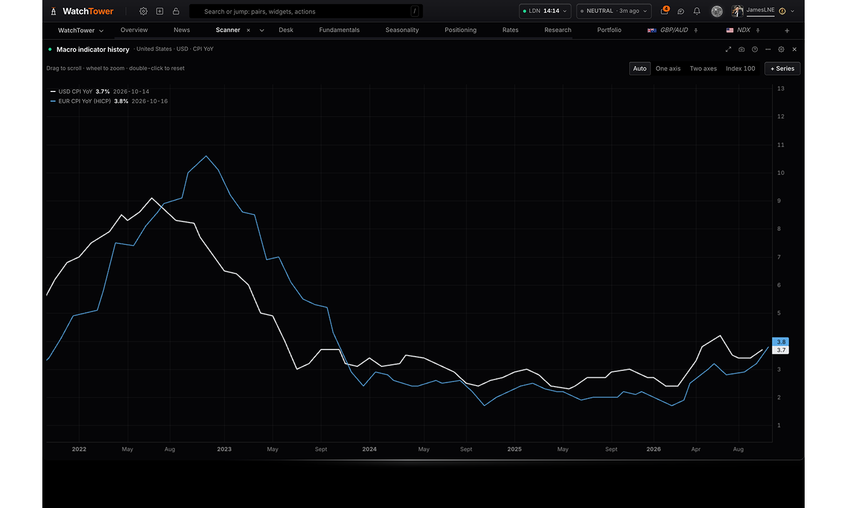Toggle the layout lock icon

tap(176, 11)
